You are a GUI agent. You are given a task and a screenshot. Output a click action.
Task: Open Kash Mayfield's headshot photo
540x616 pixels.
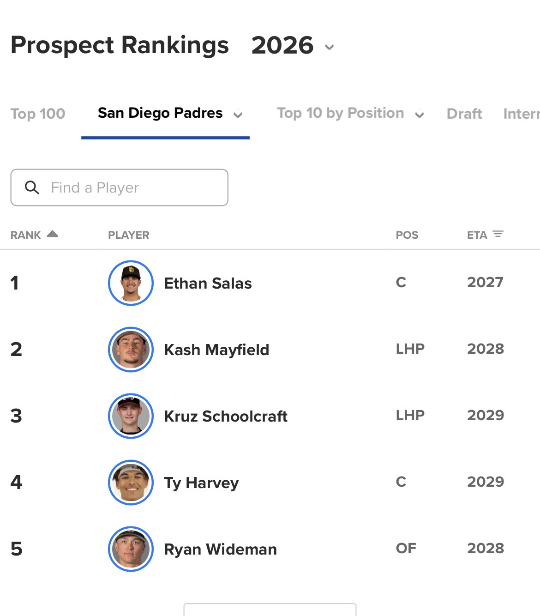(131, 350)
